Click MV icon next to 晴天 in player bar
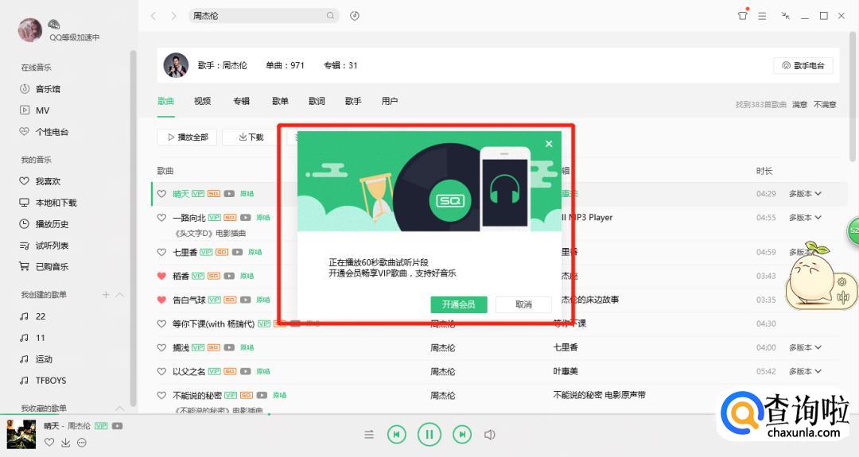The image size is (859, 457). pos(117,426)
